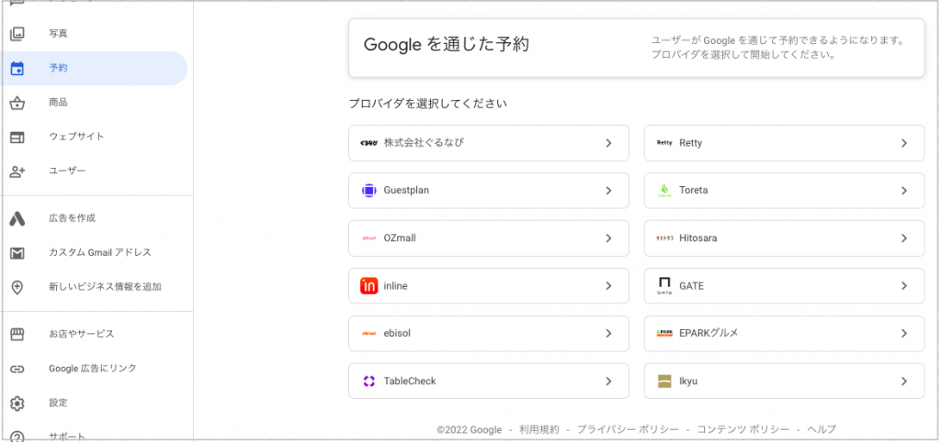Open the コンテンツ ポリシー footer link
This screenshot has width=941, height=442.
(743, 429)
